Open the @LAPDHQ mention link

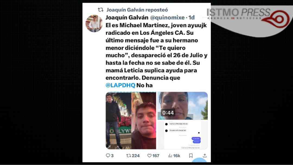120,85
